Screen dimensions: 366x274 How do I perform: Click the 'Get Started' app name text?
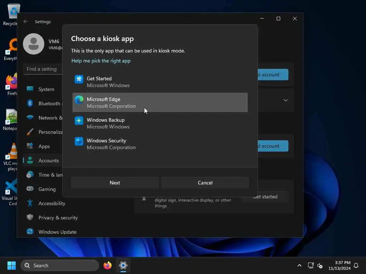click(99, 78)
